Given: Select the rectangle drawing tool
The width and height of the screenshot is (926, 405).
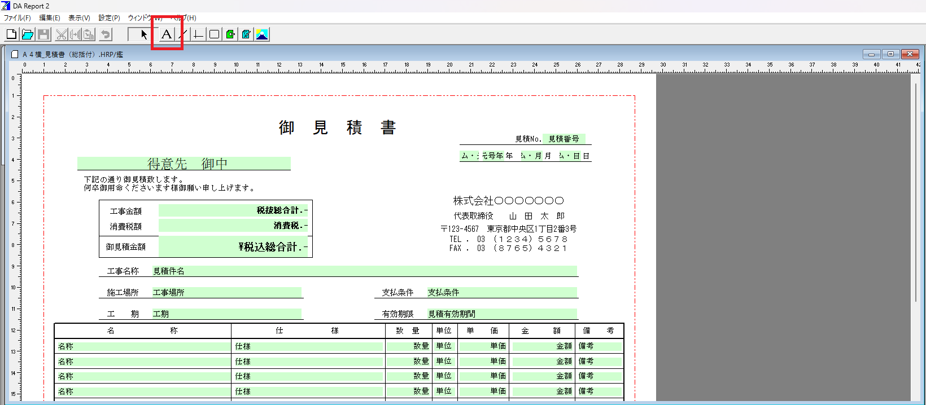Looking at the screenshot, I should coord(214,34).
